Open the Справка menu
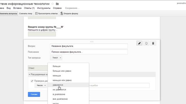The image size is (186, 104). coord(57,8)
